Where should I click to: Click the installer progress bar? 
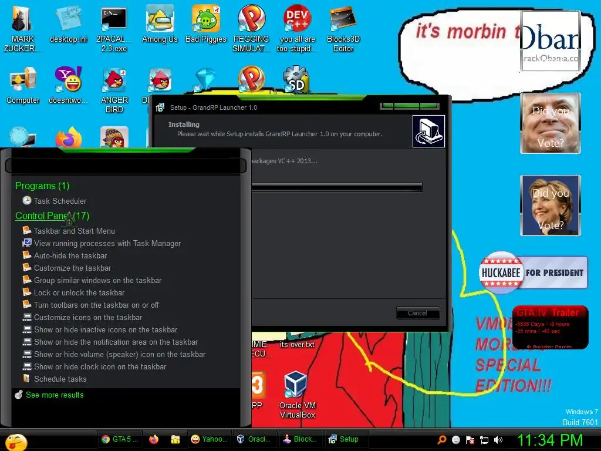click(x=337, y=187)
